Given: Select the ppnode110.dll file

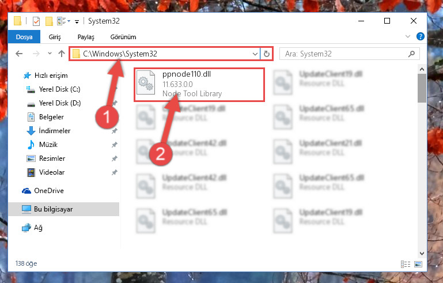Looking at the screenshot, I should pyautogui.click(x=199, y=85).
